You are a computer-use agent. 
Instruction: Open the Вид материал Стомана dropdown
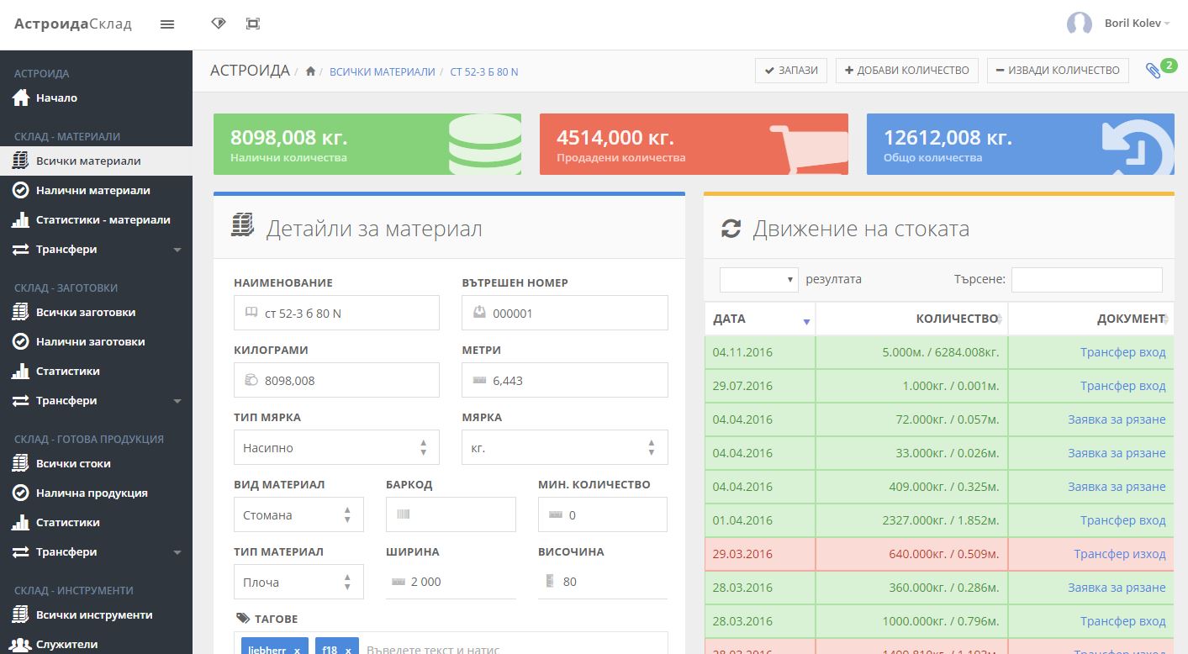[x=298, y=514]
